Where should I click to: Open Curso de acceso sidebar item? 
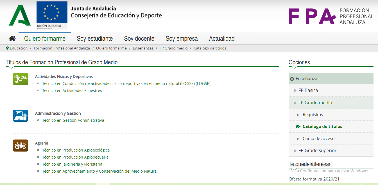coord(318,139)
